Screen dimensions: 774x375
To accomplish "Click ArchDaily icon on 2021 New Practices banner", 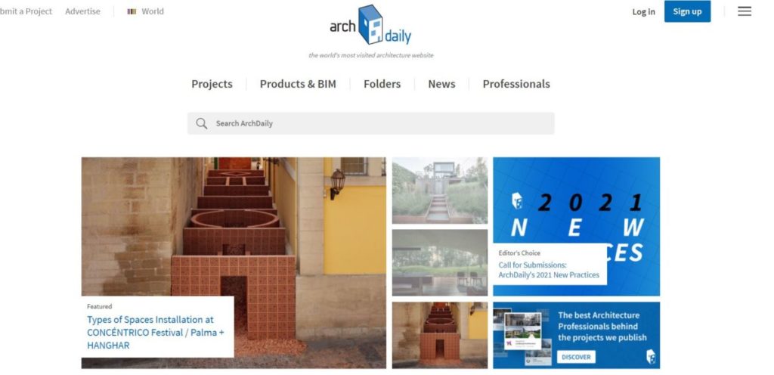I will coord(517,200).
